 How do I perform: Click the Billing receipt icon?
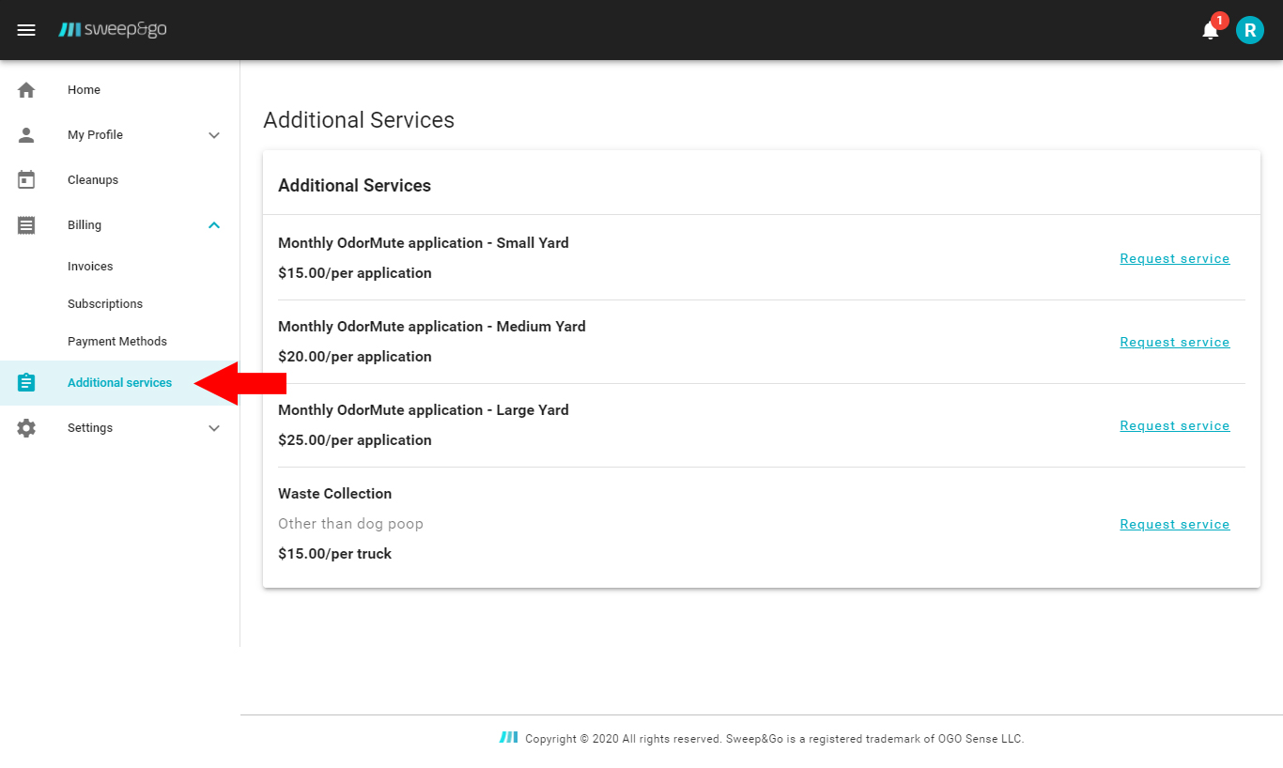[26, 224]
